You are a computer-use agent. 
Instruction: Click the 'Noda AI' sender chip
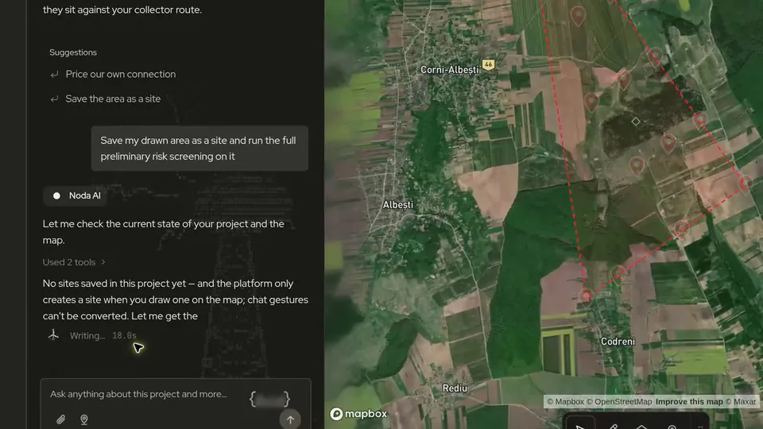click(x=76, y=195)
